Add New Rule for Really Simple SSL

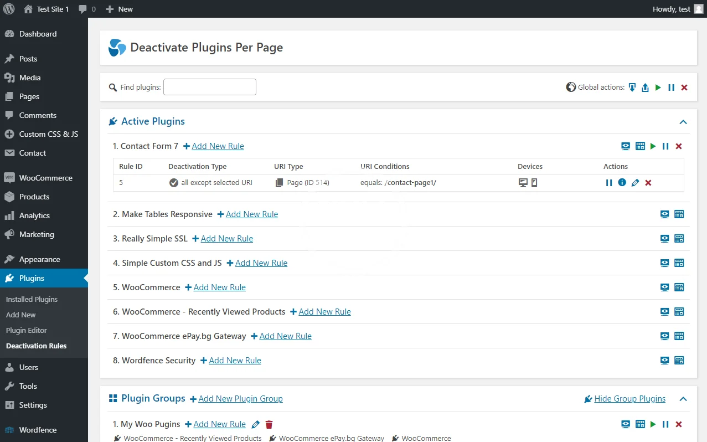point(226,239)
